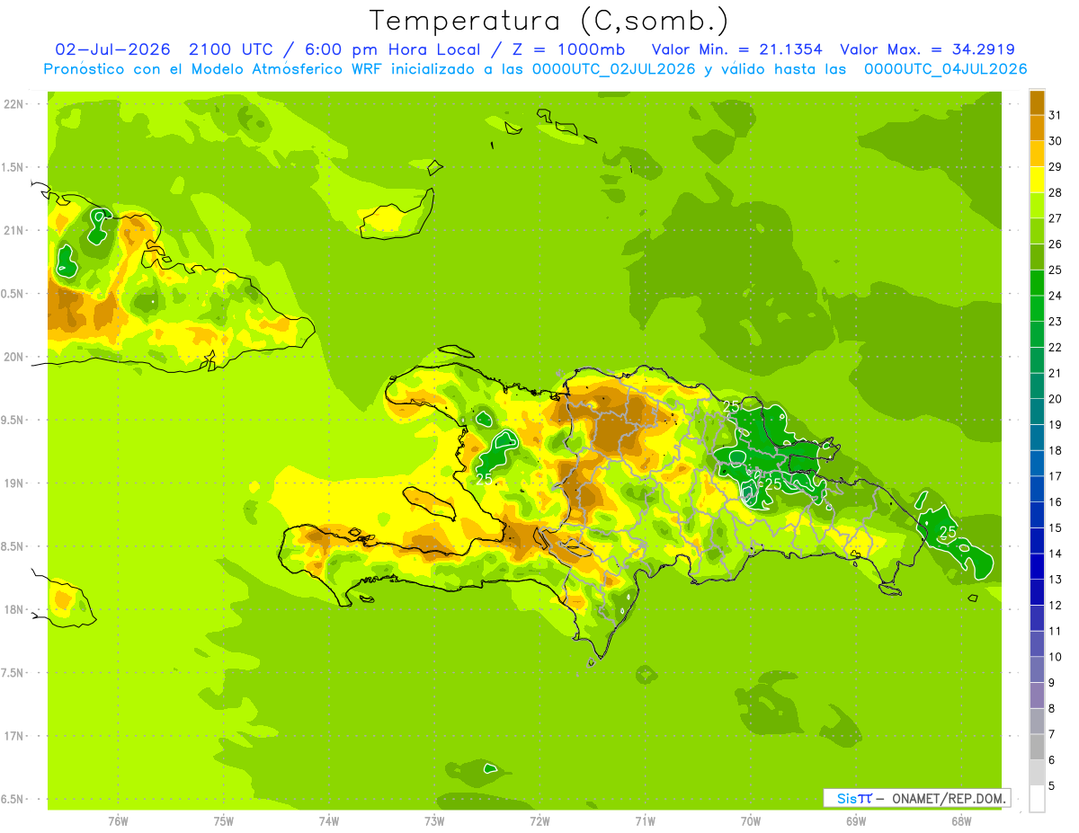Click value '11' on the color scale

1056,631
